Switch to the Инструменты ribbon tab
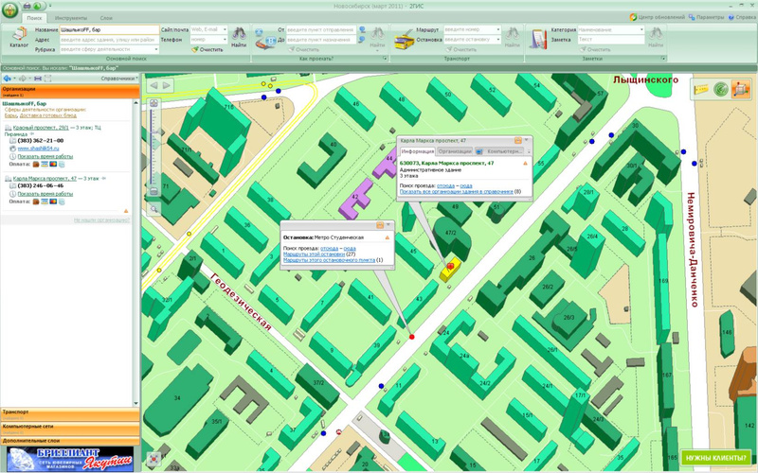Screen dimensions: 758x473 tap(69, 18)
